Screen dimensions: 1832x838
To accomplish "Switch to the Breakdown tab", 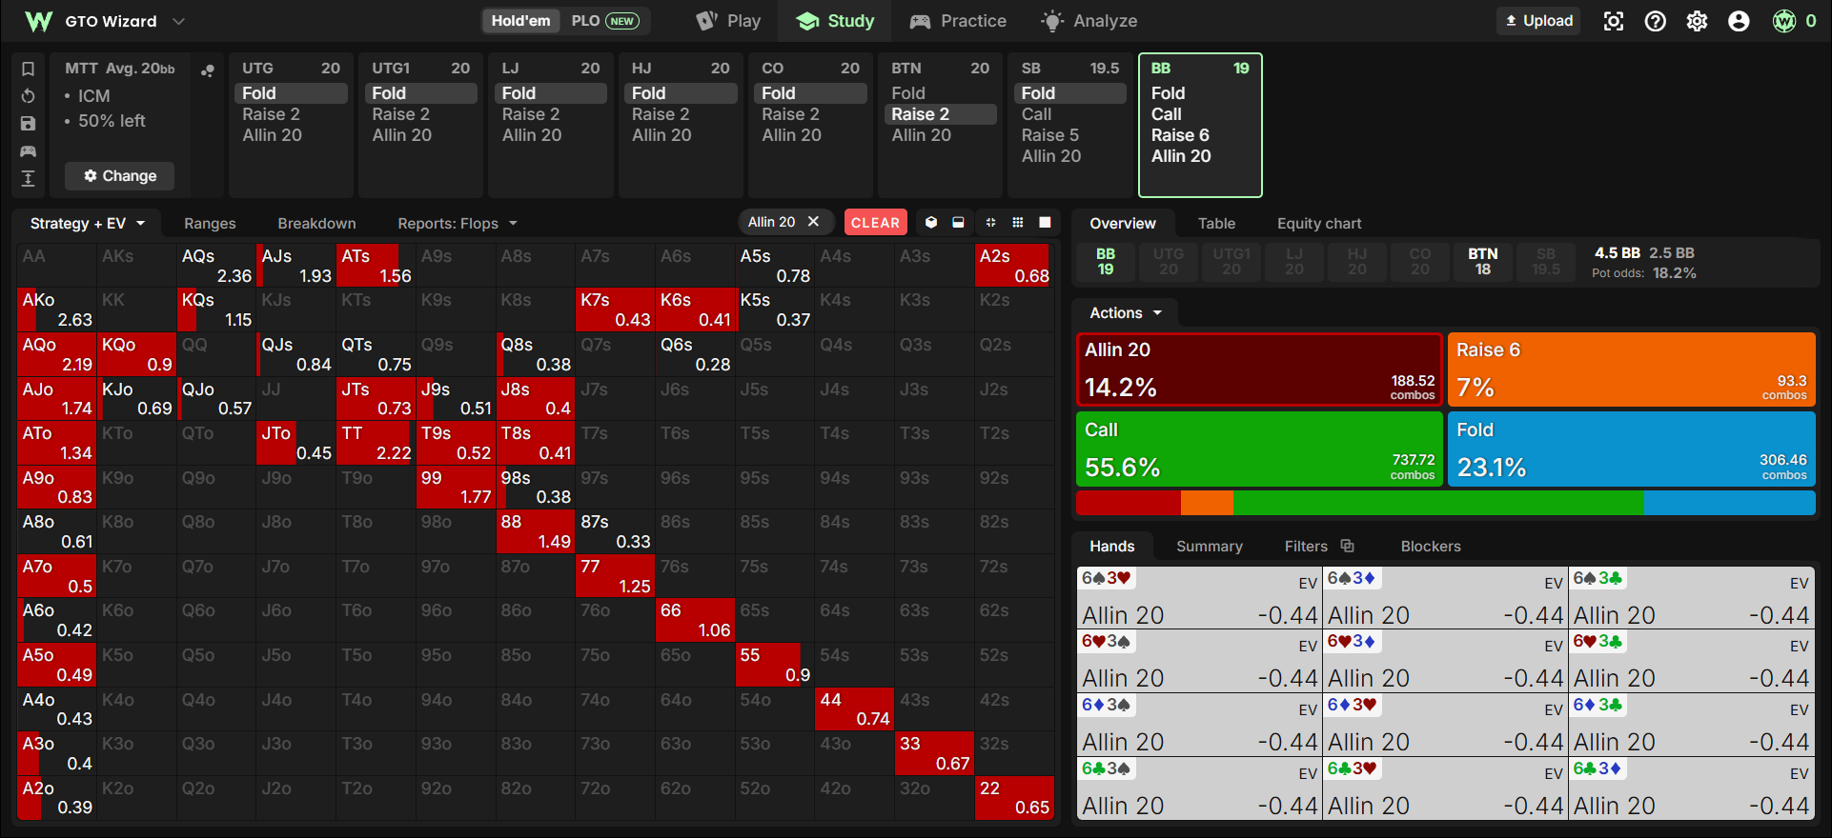I will coord(316,223).
